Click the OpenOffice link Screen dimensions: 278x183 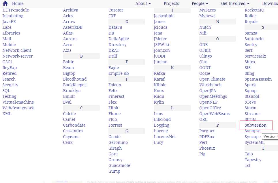tap(210, 108)
